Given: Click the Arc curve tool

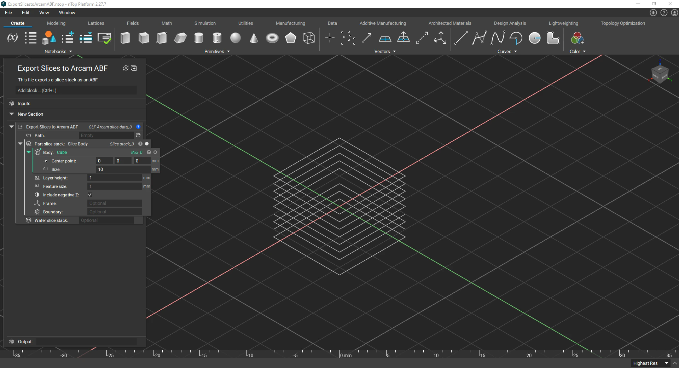Looking at the screenshot, I should coord(516,38).
